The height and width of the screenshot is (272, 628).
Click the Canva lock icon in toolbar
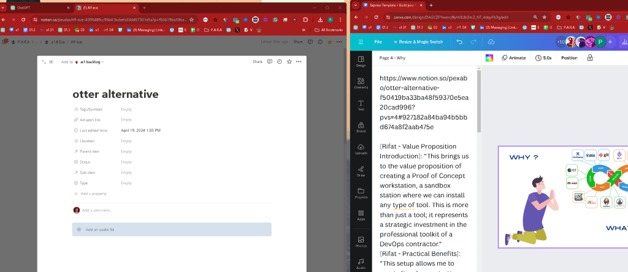[x=589, y=58]
